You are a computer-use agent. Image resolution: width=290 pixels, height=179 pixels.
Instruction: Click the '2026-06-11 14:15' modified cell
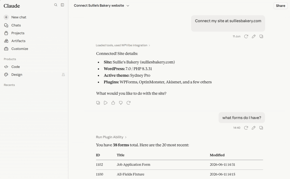222,174
